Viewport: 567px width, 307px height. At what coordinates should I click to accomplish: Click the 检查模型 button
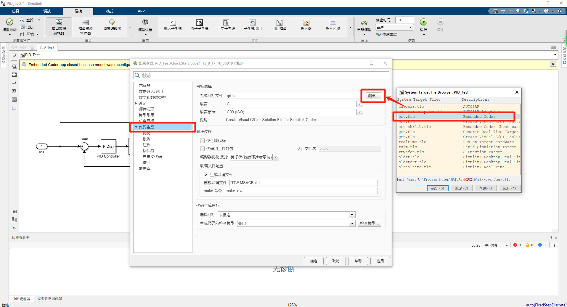pos(369,223)
